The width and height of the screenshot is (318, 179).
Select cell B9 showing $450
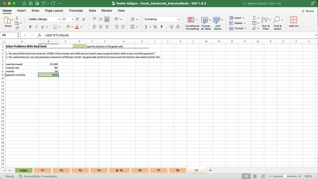pos(48,75)
